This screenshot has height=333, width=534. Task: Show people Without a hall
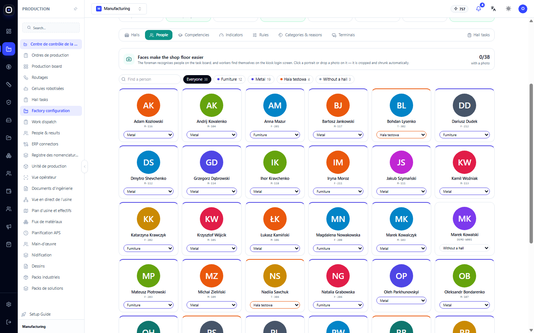pyautogui.click(x=335, y=79)
